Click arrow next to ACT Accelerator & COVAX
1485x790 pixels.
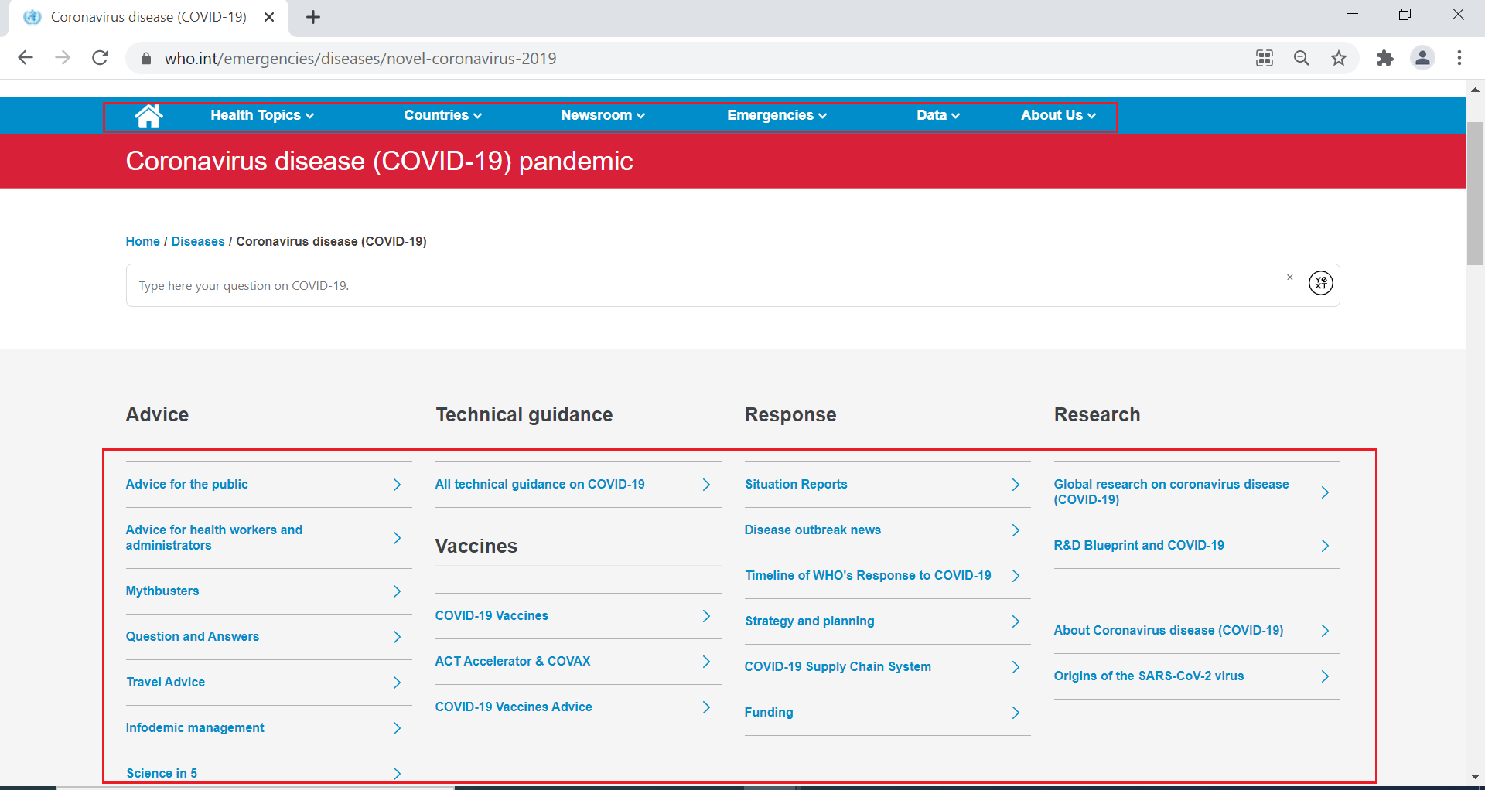pos(706,662)
